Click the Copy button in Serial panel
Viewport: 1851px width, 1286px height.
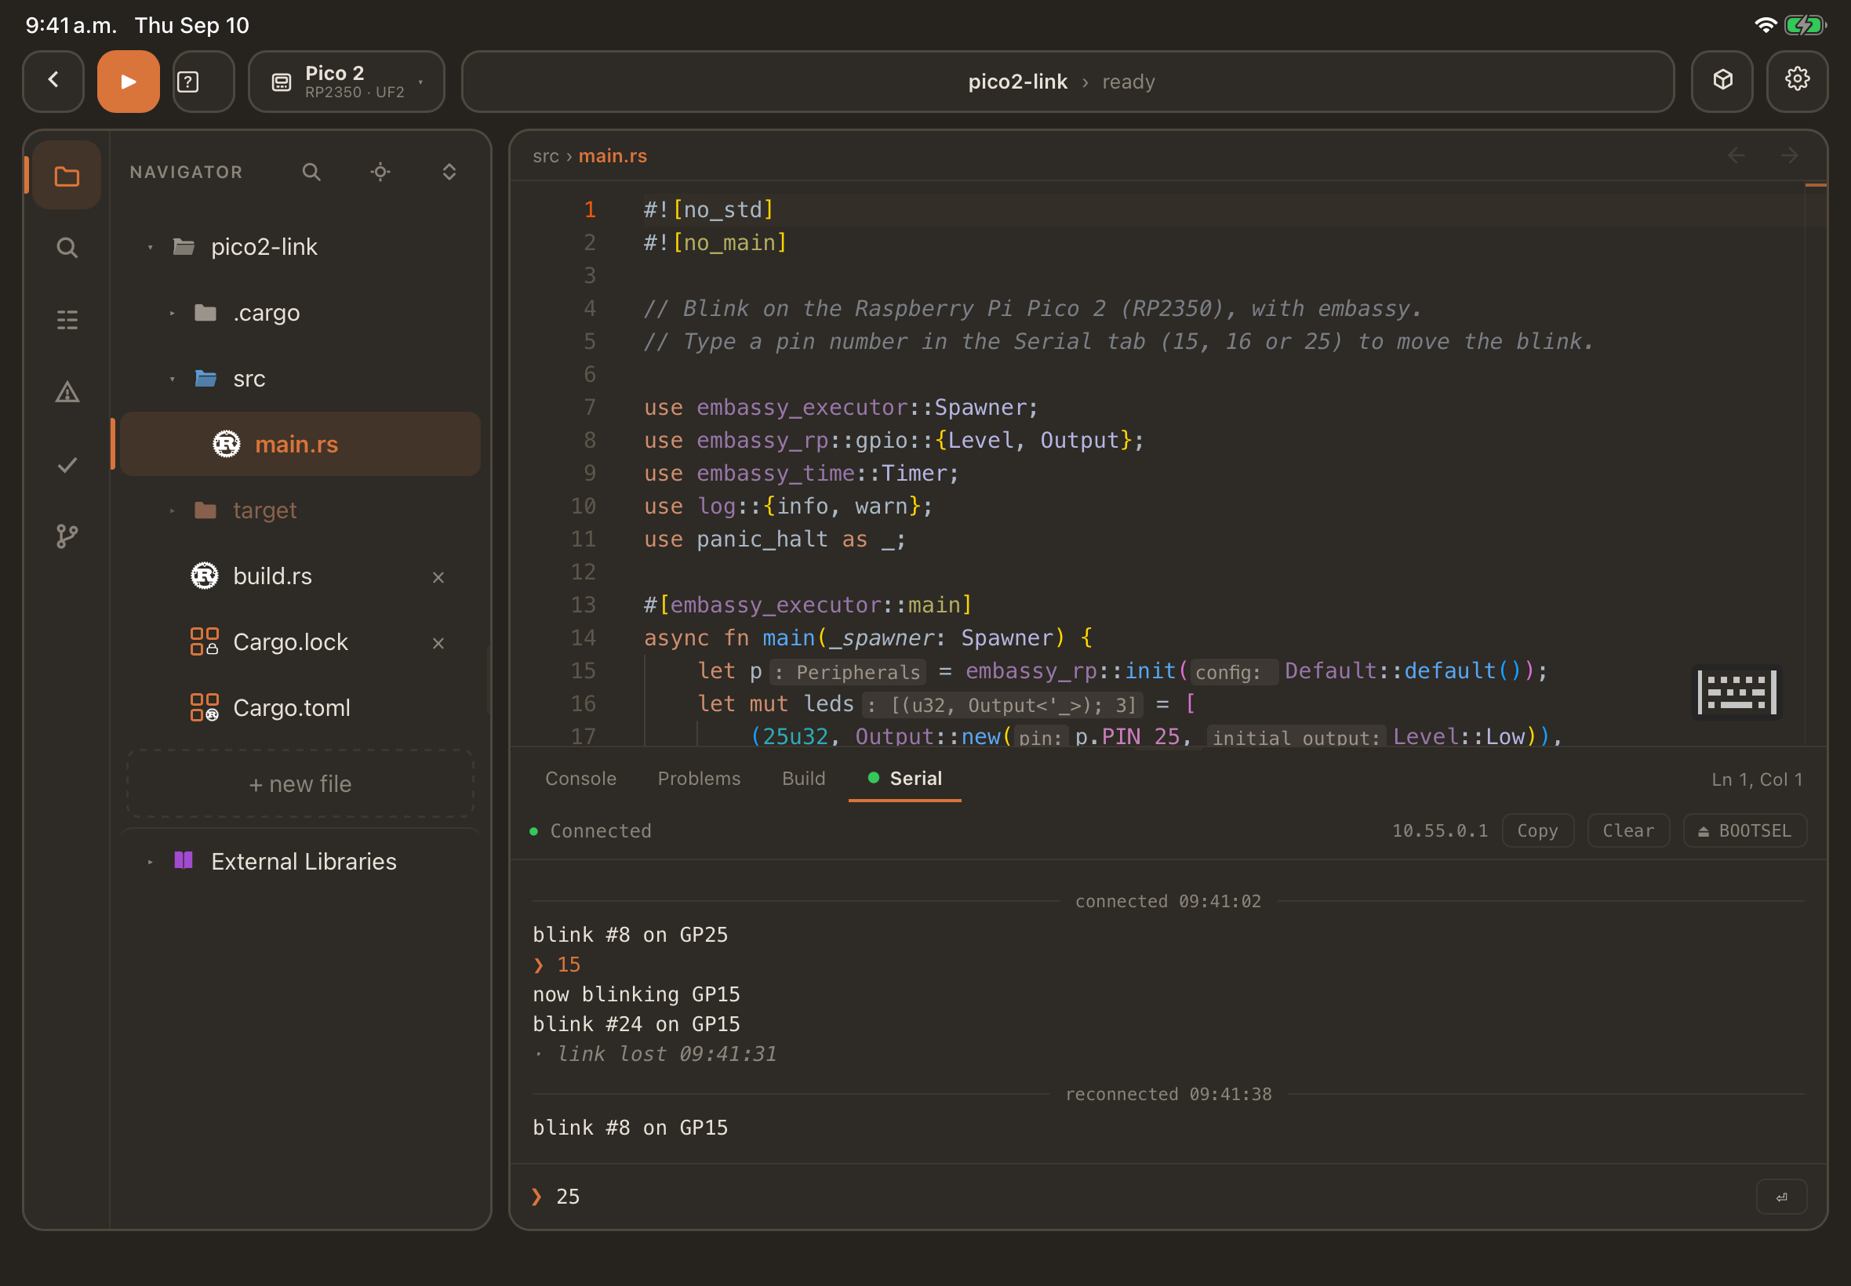1537,830
